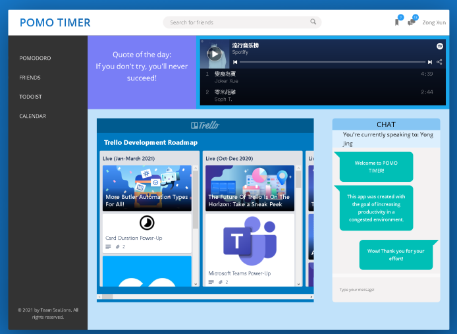Click the up arrow of Jan-March list scrollbar
457x334 pixels.
(x=196, y=168)
